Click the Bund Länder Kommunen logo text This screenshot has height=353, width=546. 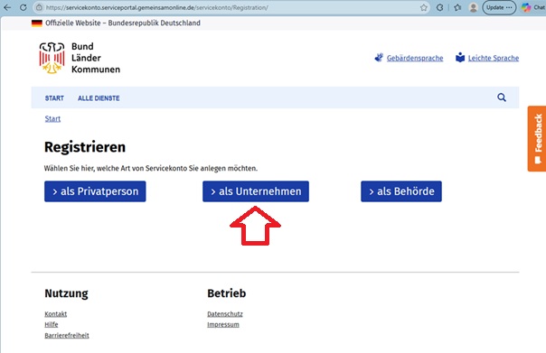96,58
